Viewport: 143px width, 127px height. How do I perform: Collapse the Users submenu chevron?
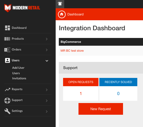pyautogui.click(x=47, y=61)
